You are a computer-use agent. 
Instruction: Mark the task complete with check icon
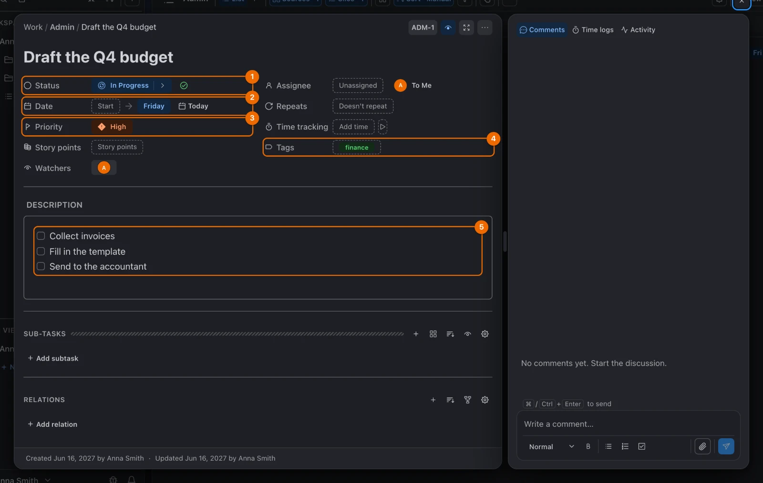point(184,85)
